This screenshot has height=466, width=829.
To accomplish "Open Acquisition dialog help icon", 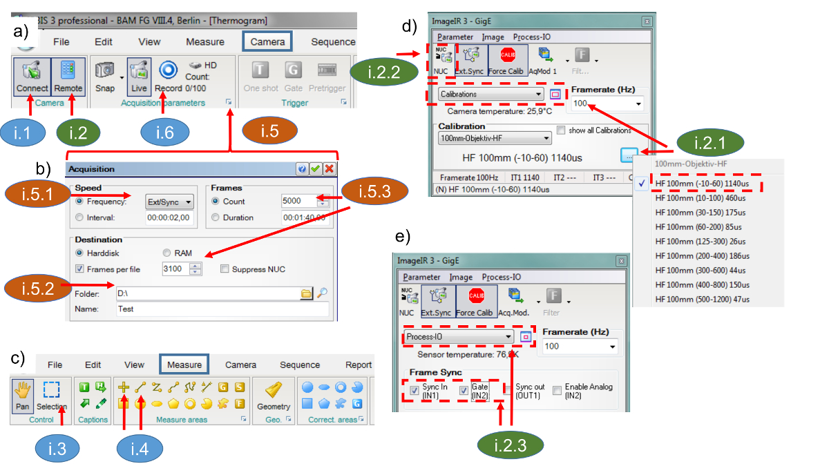I will (x=302, y=169).
